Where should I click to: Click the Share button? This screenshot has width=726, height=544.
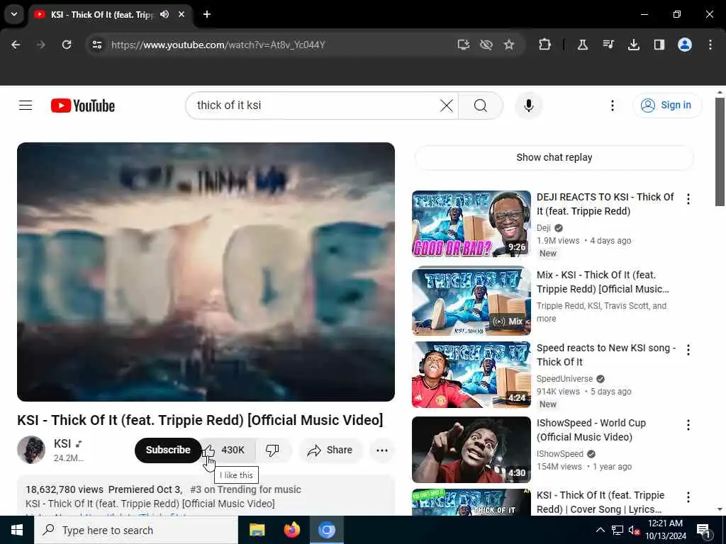[330, 450]
